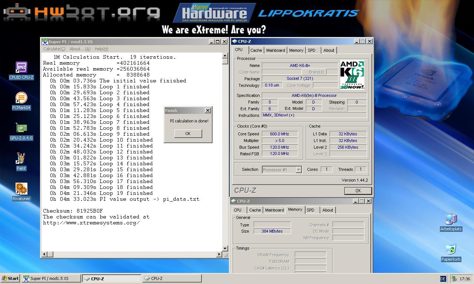Open the Processor #1 selection dropdown
The image size is (474, 284).
pyautogui.click(x=282, y=170)
